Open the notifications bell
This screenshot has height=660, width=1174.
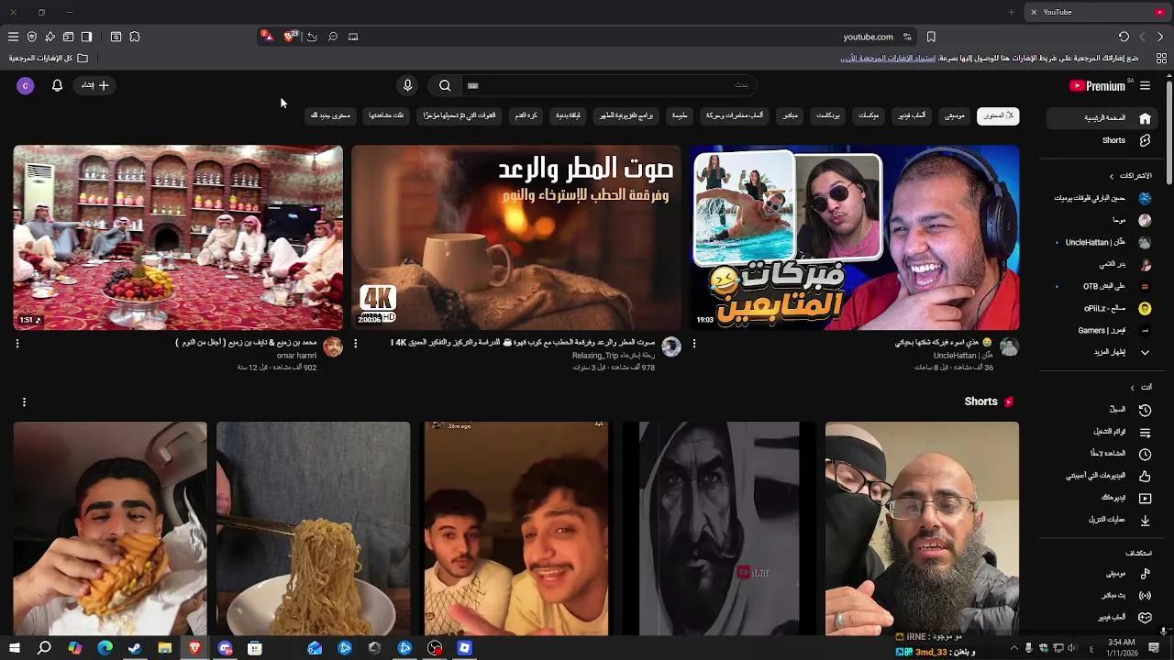[x=57, y=85]
